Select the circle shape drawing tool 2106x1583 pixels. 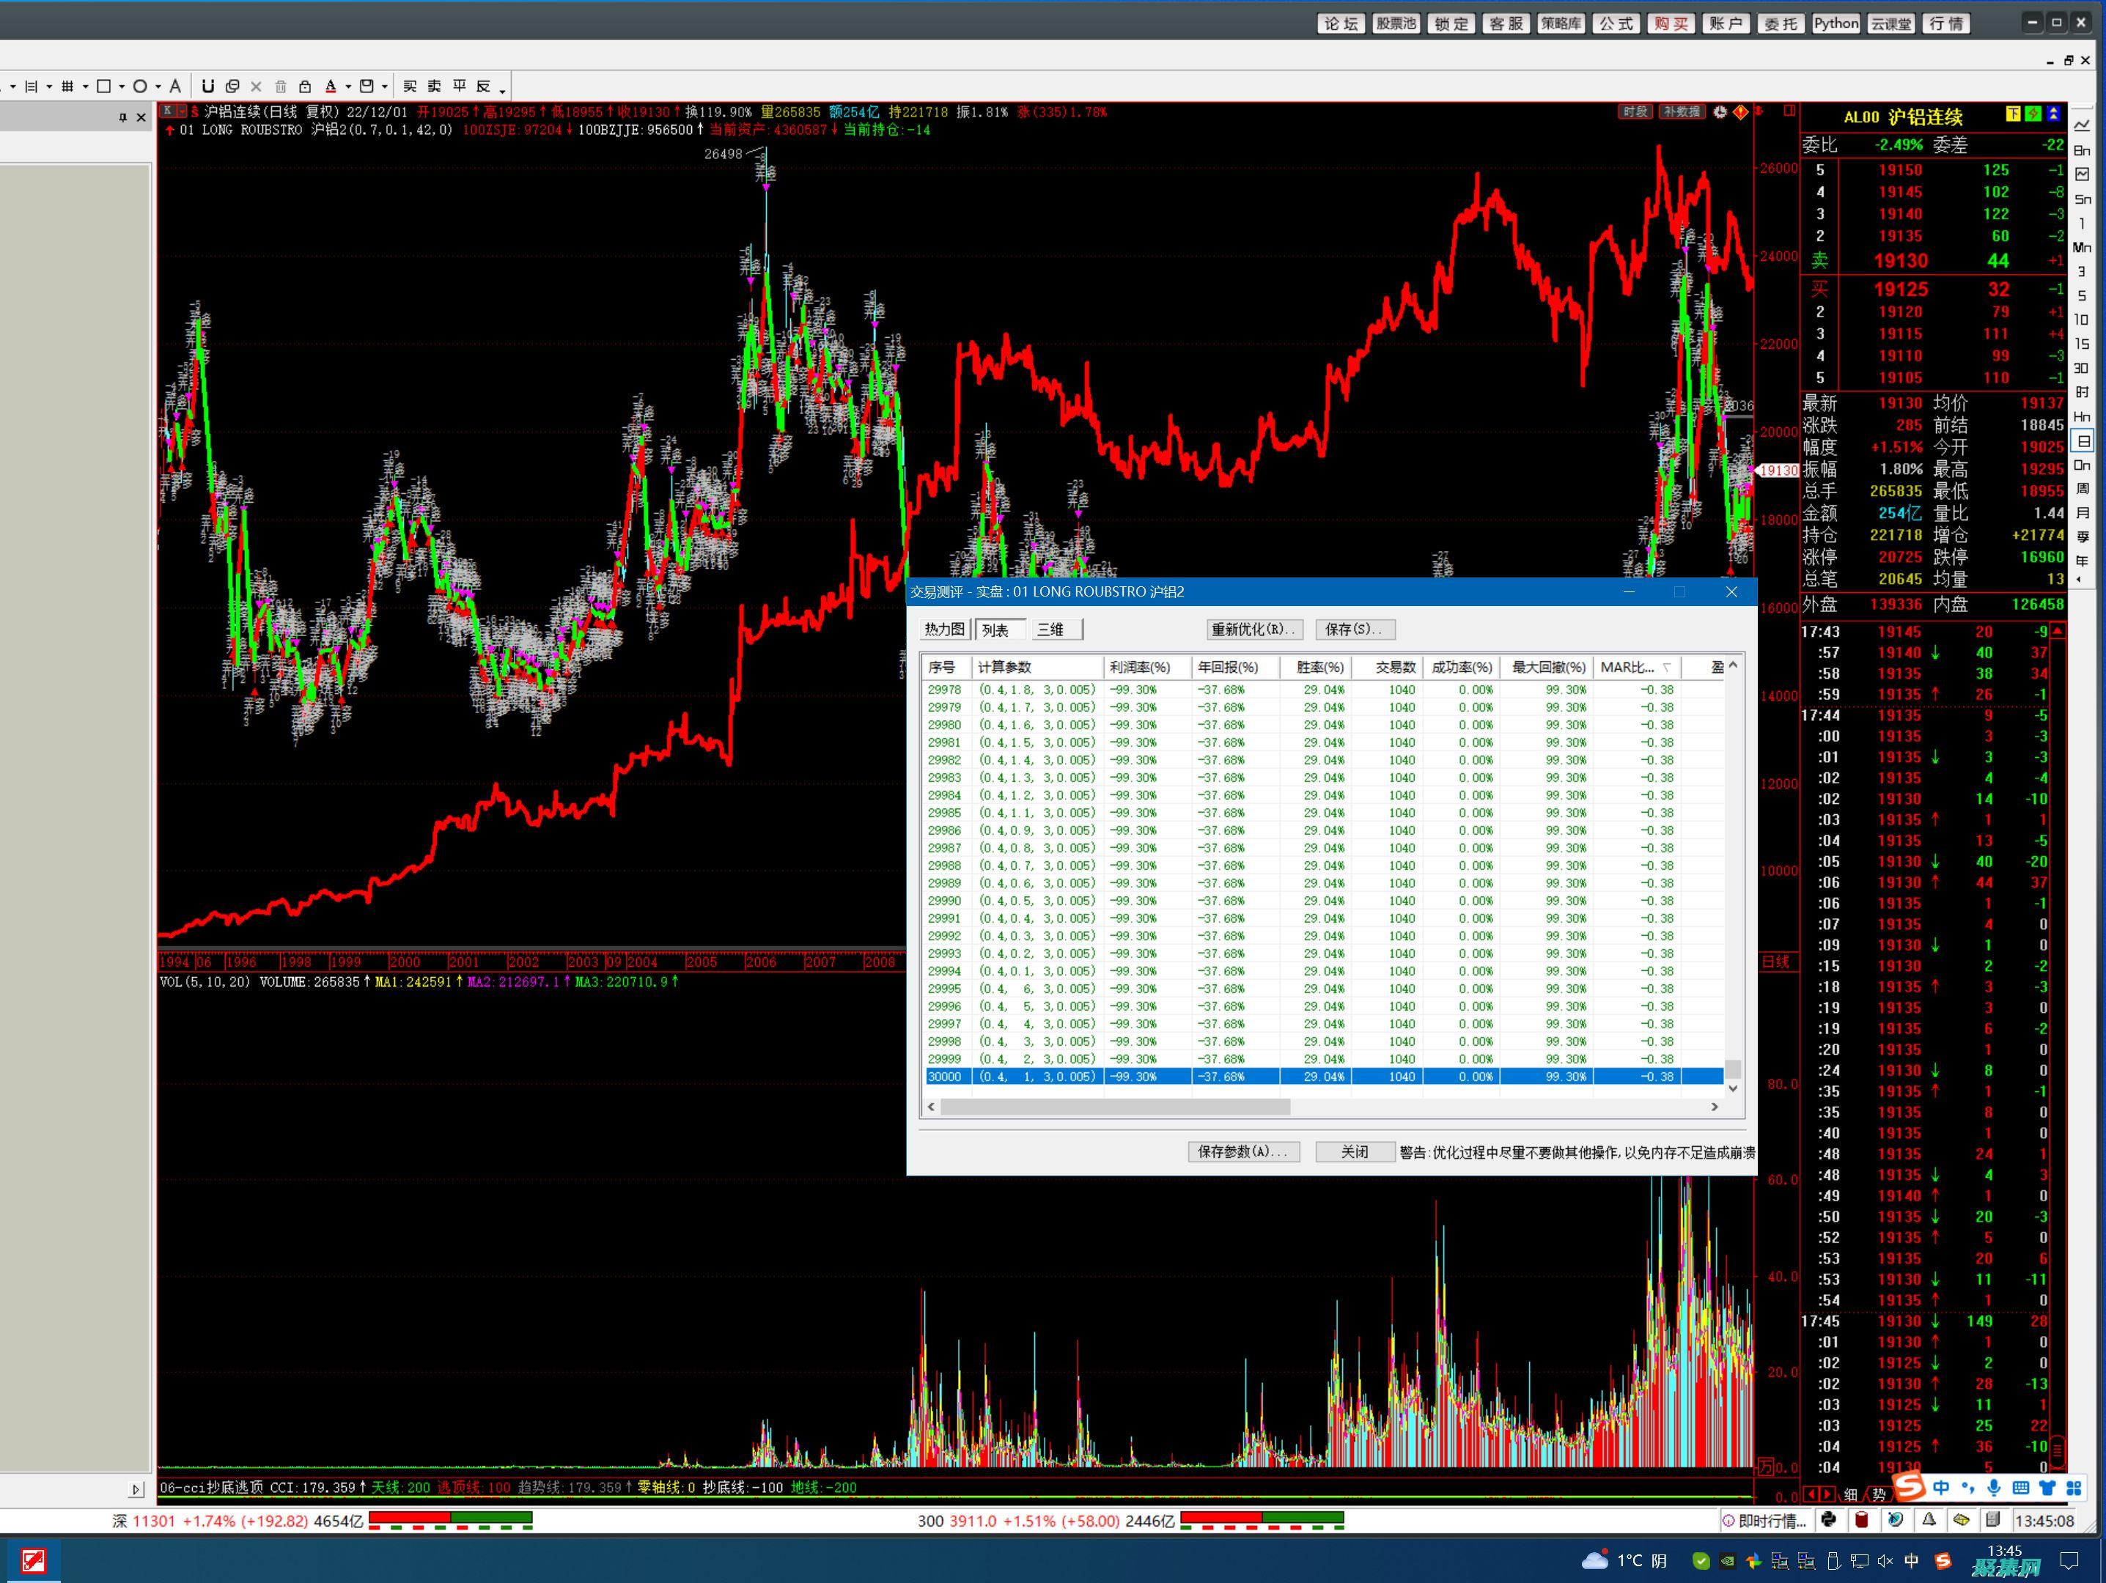(x=140, y=86)
